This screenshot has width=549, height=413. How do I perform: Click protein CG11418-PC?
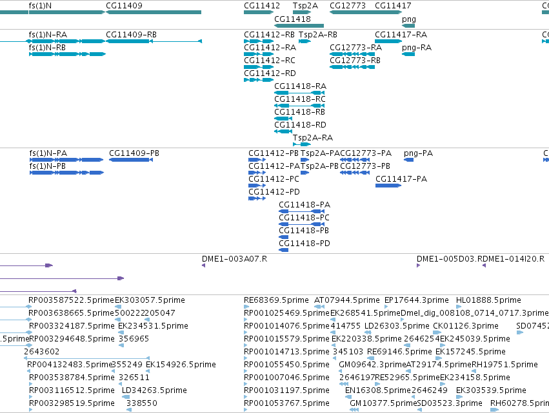click(x=301, y=224)
